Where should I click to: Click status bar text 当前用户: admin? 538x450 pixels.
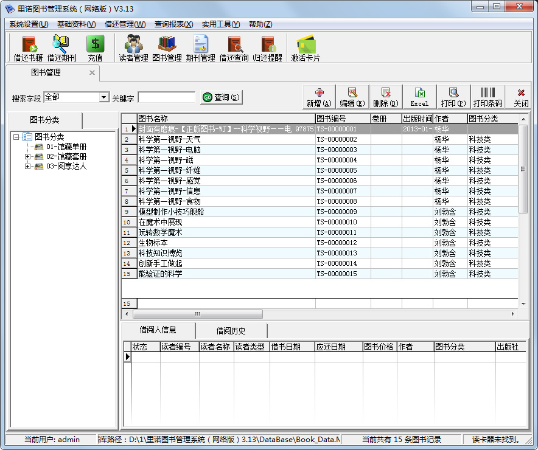click(52, 440)
